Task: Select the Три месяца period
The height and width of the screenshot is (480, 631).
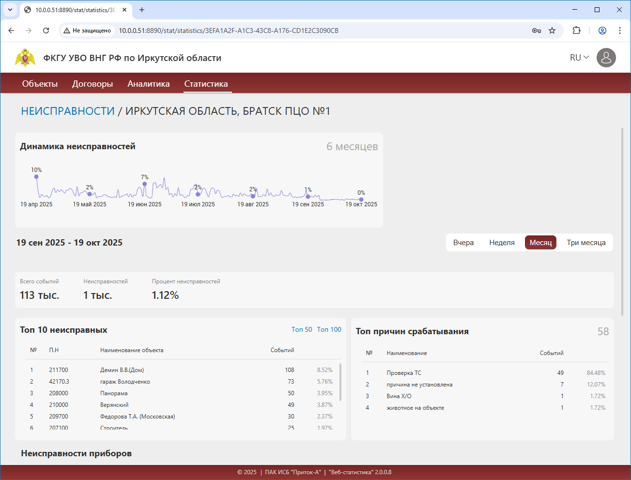Action: click(586, 243)
